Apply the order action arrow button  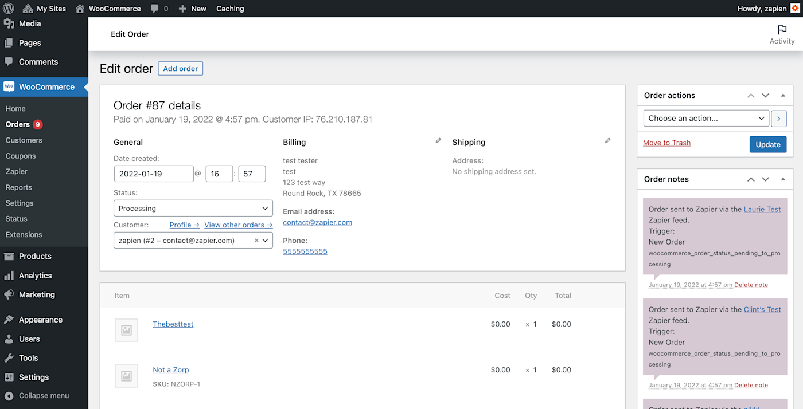coord(778,119)
